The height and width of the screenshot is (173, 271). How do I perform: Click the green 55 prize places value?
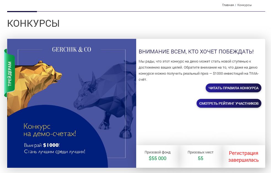[200, 158]
